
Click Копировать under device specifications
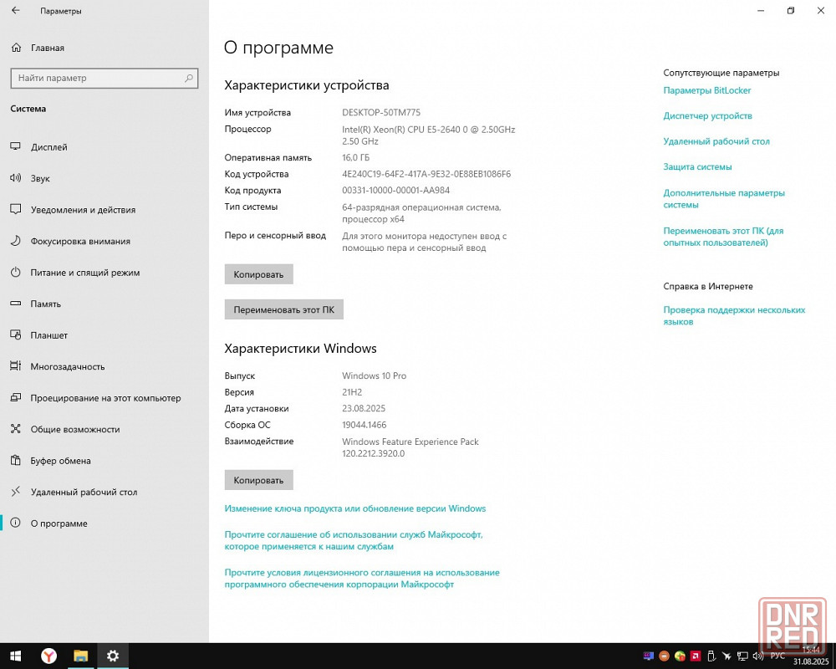[258, 274]
